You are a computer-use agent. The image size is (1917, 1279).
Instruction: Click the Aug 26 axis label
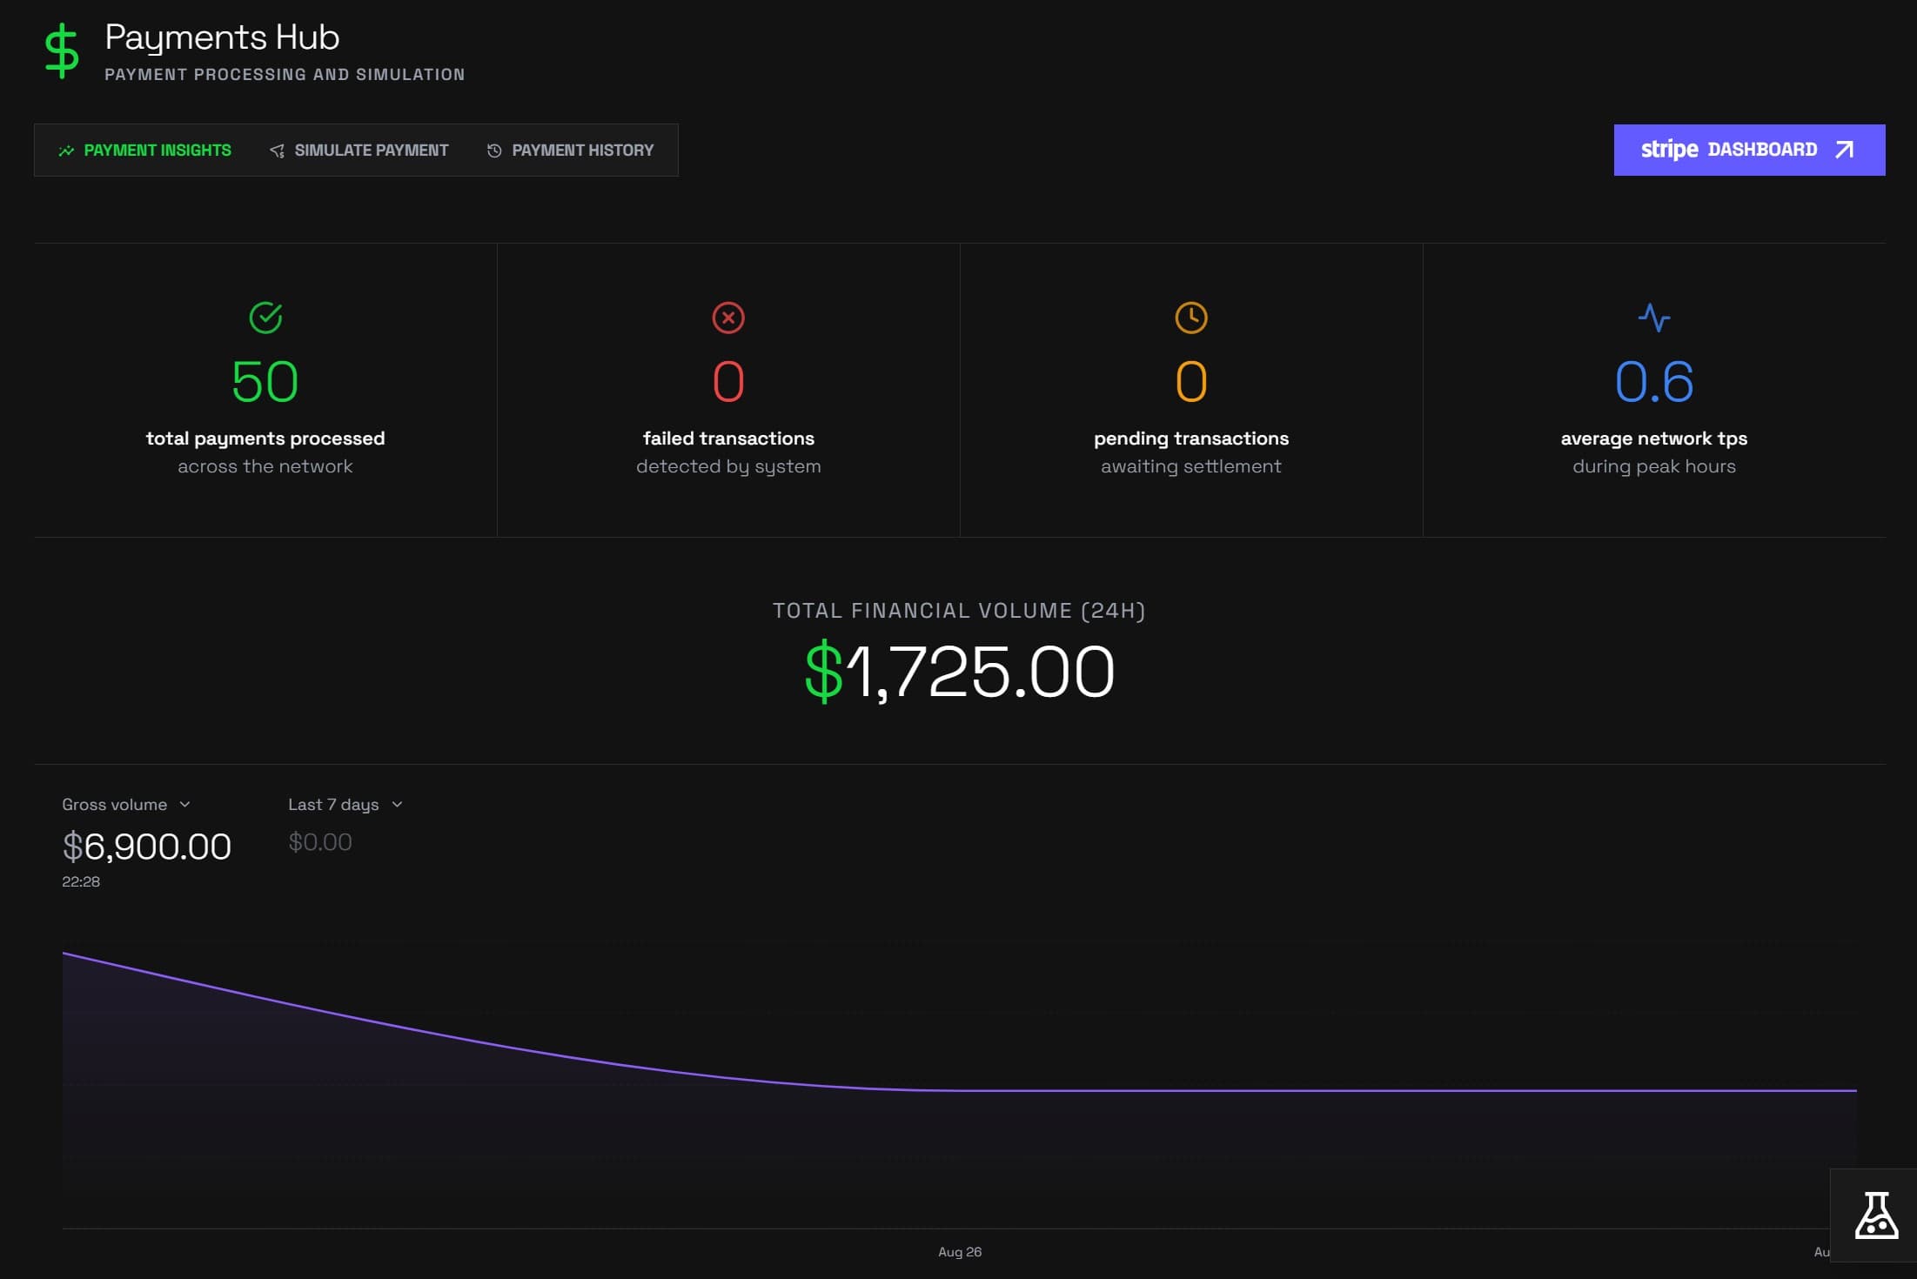point(960,1252)
